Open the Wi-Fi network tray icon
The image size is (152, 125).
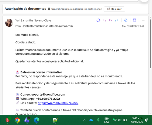point(115,120)
